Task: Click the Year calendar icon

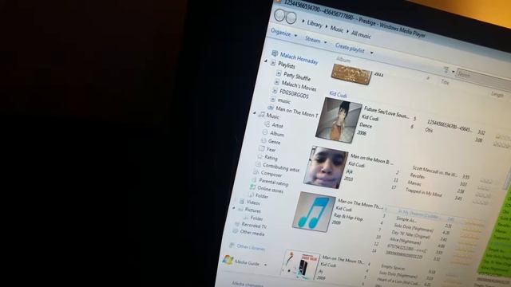Action: pos(261,148)
